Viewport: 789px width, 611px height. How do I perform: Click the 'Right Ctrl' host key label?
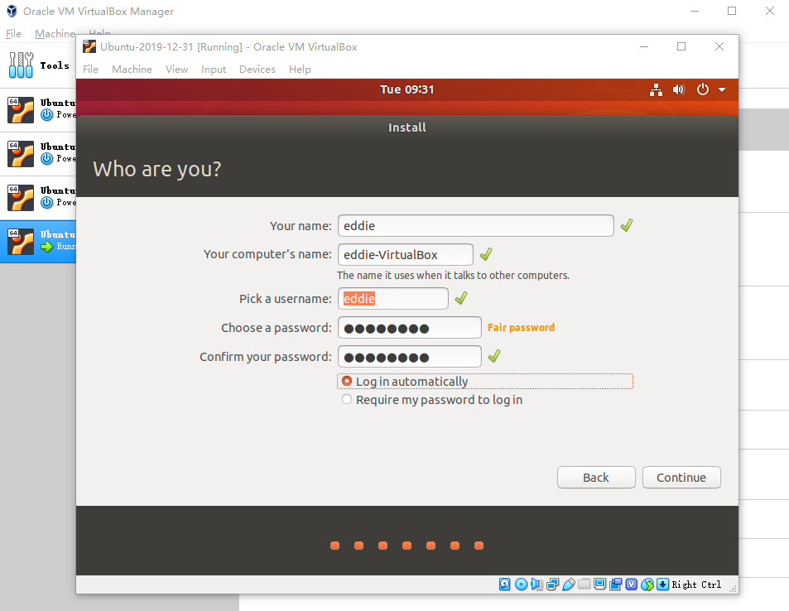pos(696,585)
